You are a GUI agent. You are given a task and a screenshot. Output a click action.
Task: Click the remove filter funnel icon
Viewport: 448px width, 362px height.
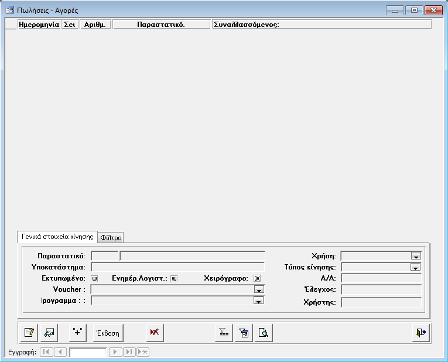pyautogui.click(x=224, y=333)
